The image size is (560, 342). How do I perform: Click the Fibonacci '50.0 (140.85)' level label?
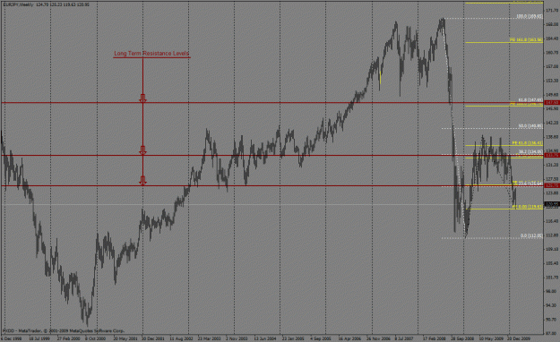pos(530,126)
